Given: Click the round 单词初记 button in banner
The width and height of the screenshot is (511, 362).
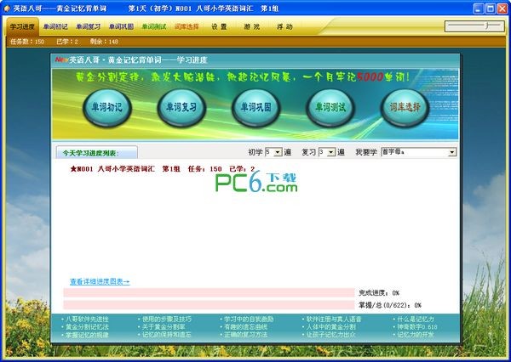Looking at the screenshot, I should pos(107,108).
